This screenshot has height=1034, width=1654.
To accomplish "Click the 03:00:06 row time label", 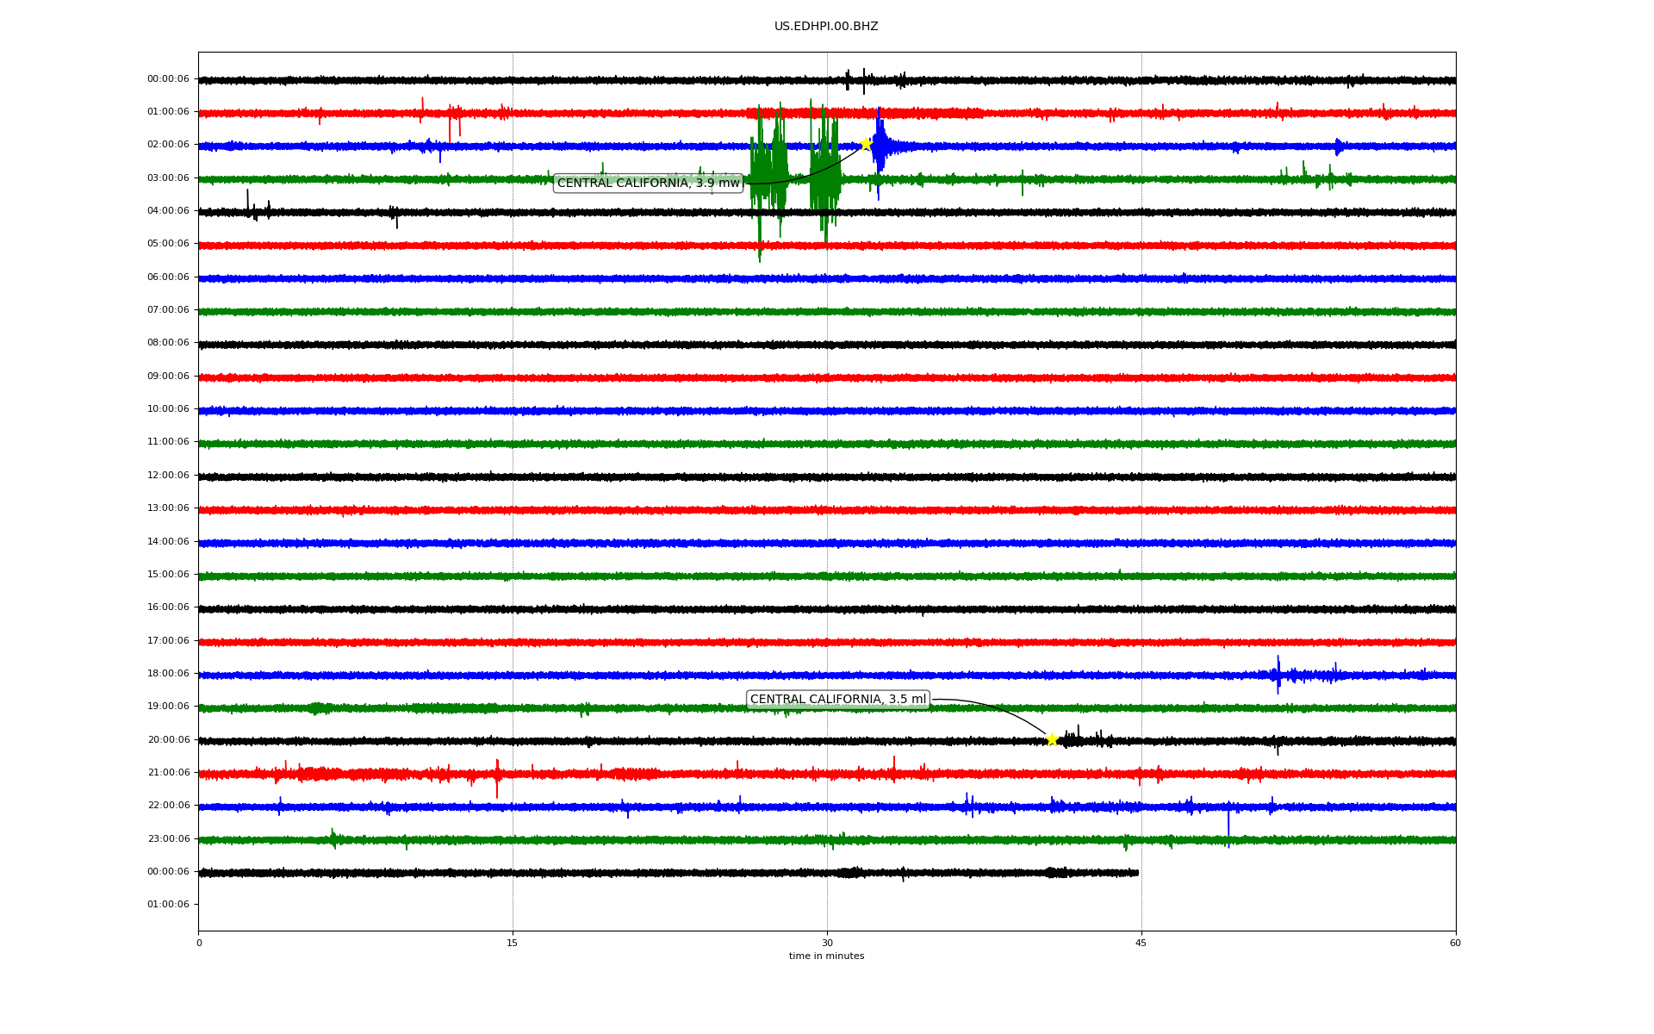I will coord(168,178).
